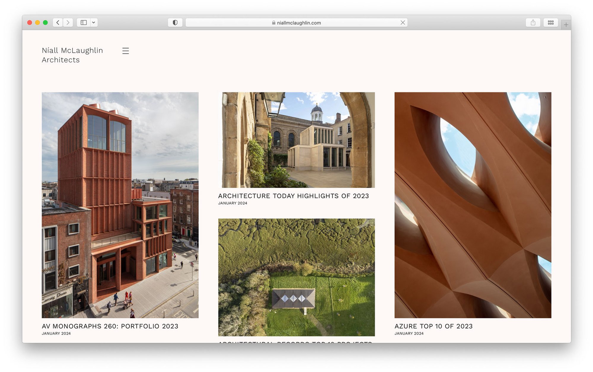Focus the niallmclaughlin.com address field
The width and height of the screenshot is (593, 372).
(x=299, y=23)
